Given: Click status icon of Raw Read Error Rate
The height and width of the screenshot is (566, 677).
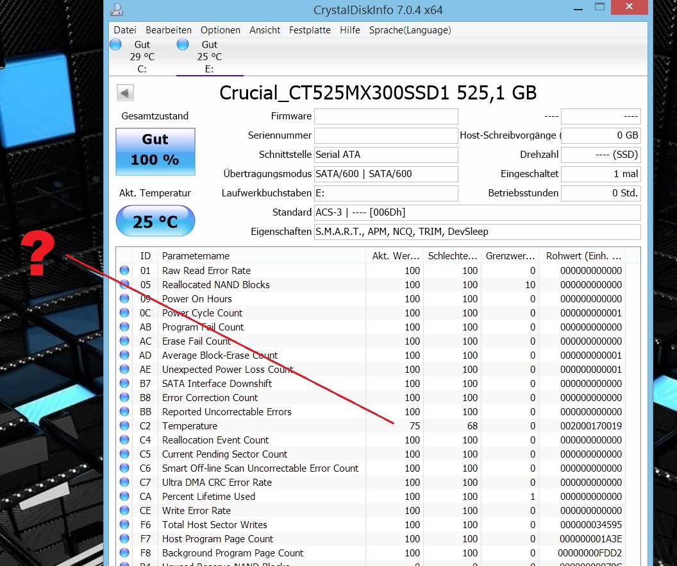Looking at the screenshot, I should click(124, 270).
